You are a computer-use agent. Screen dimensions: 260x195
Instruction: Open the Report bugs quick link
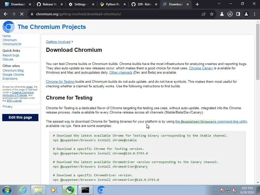[x=11, y=55]
